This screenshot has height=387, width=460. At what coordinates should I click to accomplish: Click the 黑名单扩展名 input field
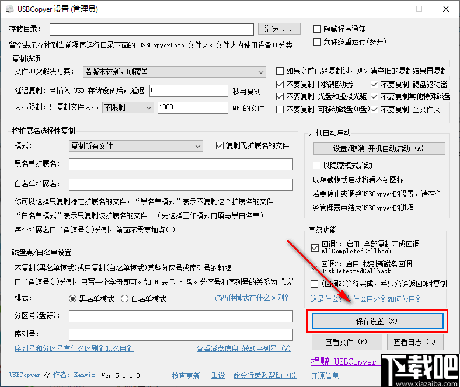click(x=181, y=164)
